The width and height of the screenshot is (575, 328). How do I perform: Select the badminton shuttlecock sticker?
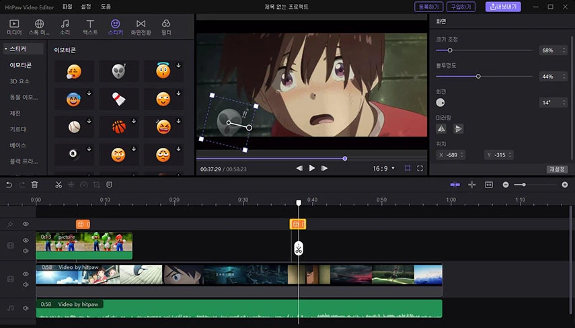pos(119,99)
